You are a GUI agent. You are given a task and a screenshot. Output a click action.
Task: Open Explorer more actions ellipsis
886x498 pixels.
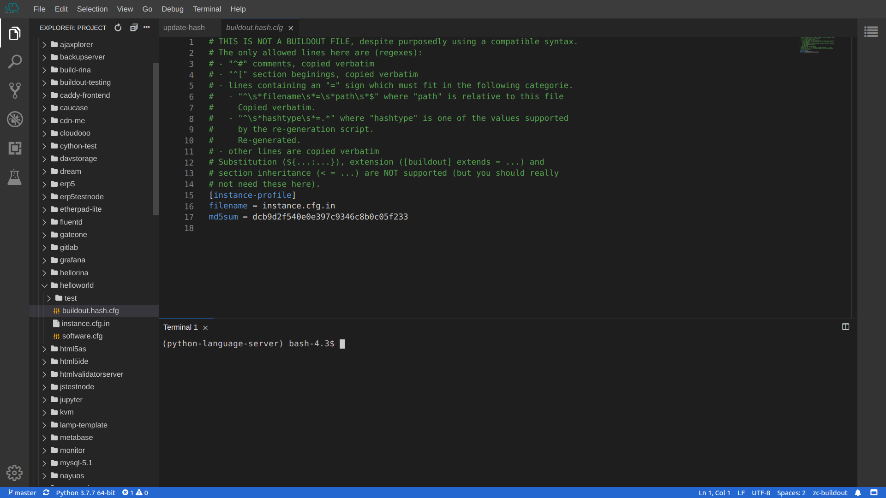[147, 28]
